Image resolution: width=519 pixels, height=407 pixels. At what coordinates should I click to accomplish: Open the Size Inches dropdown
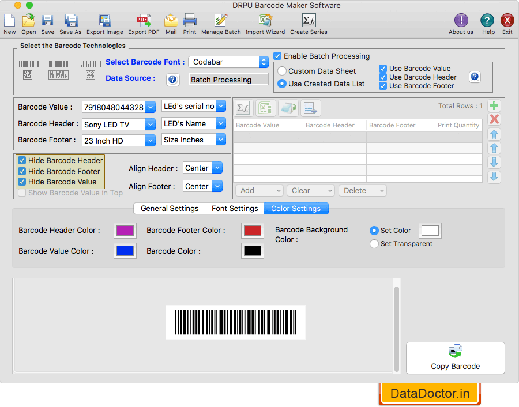tap(221, 140)
